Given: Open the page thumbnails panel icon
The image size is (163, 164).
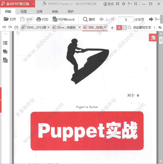Looking at the screenshot, I should pos(5,51).
